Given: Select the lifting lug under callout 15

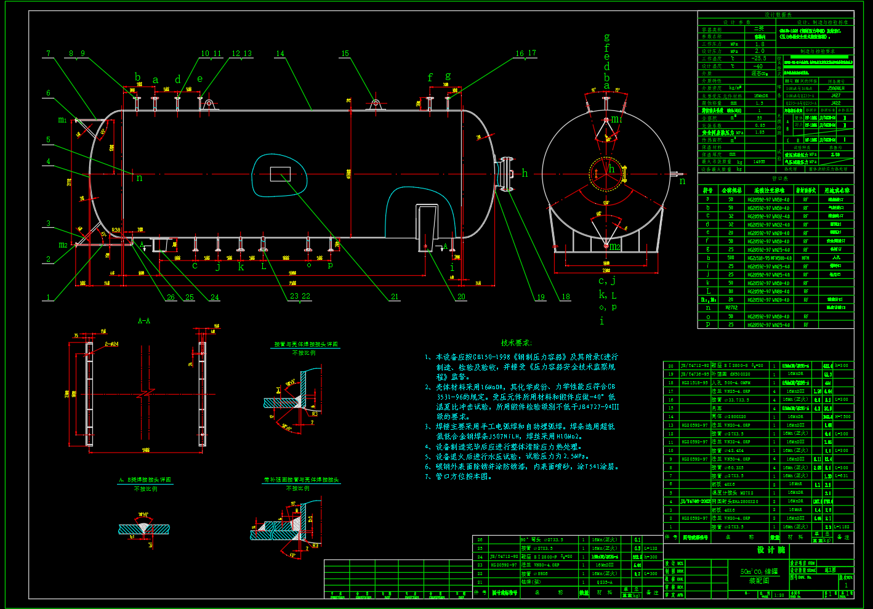Looking at the screenshot, I should (375, 105).
